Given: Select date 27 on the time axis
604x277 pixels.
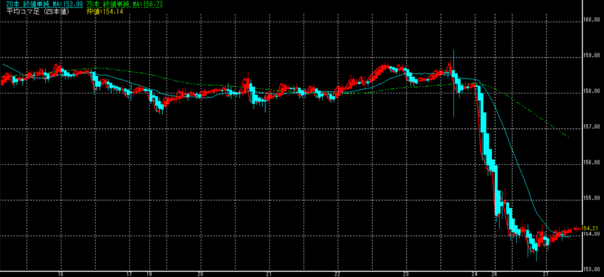Looking at the screenshot, I should click(546, 273).
